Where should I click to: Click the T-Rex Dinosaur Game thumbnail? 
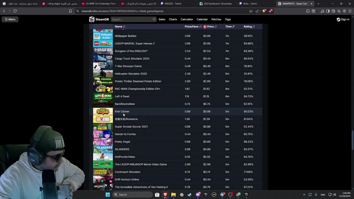click(103, 66)
